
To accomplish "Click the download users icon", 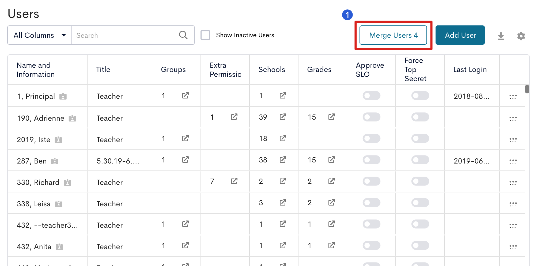I will point(501,36).
